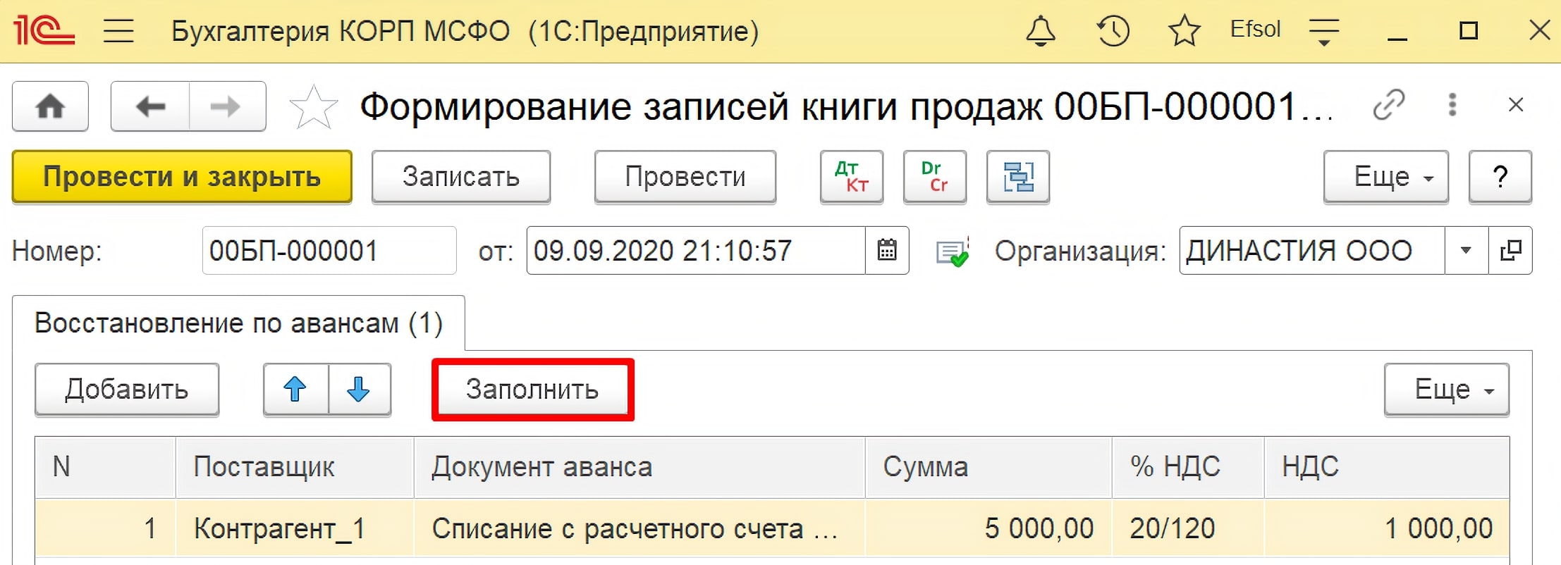Click НДС column header

[x=1387, y=467]
